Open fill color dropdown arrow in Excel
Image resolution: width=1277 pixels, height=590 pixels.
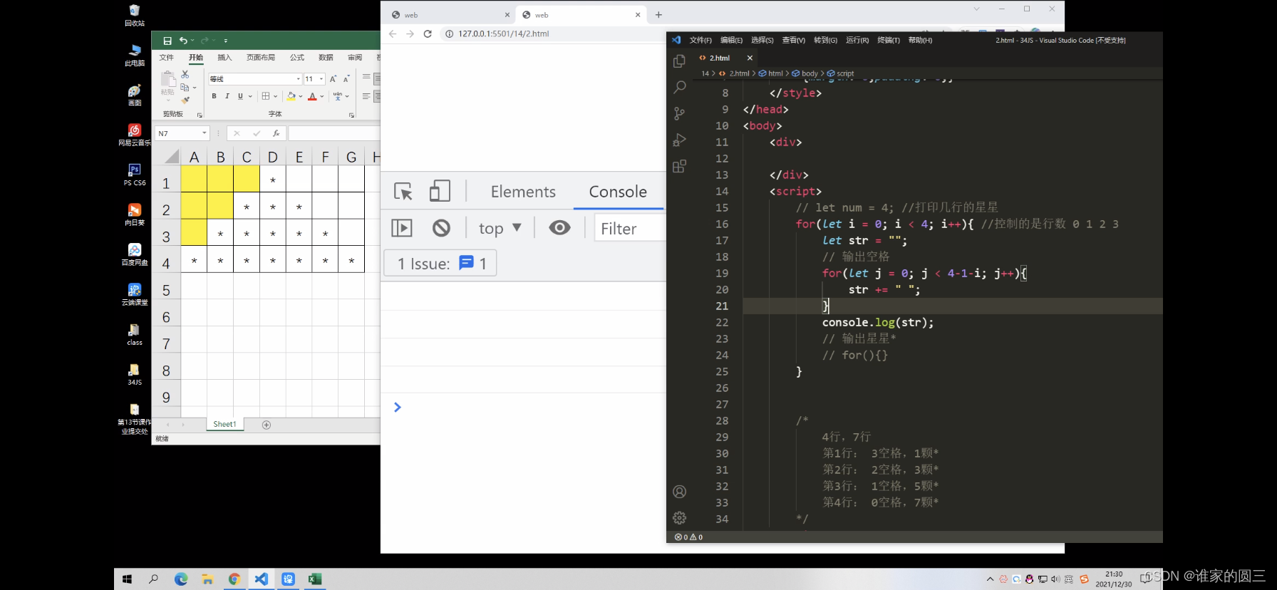[x=301, y=96]
